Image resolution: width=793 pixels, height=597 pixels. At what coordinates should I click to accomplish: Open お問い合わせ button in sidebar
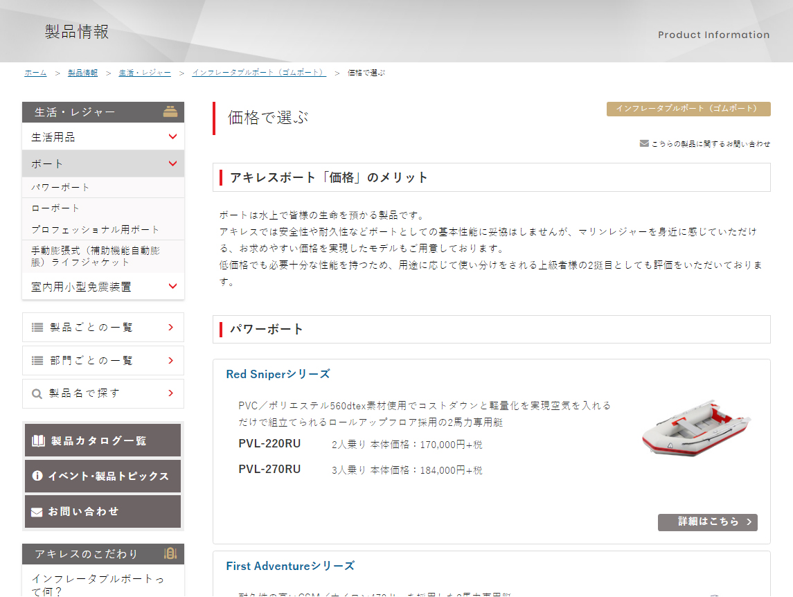point(103,512)
